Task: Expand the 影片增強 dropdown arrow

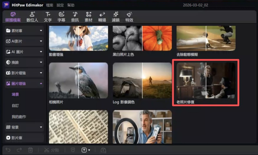Action: coord(41,73)
